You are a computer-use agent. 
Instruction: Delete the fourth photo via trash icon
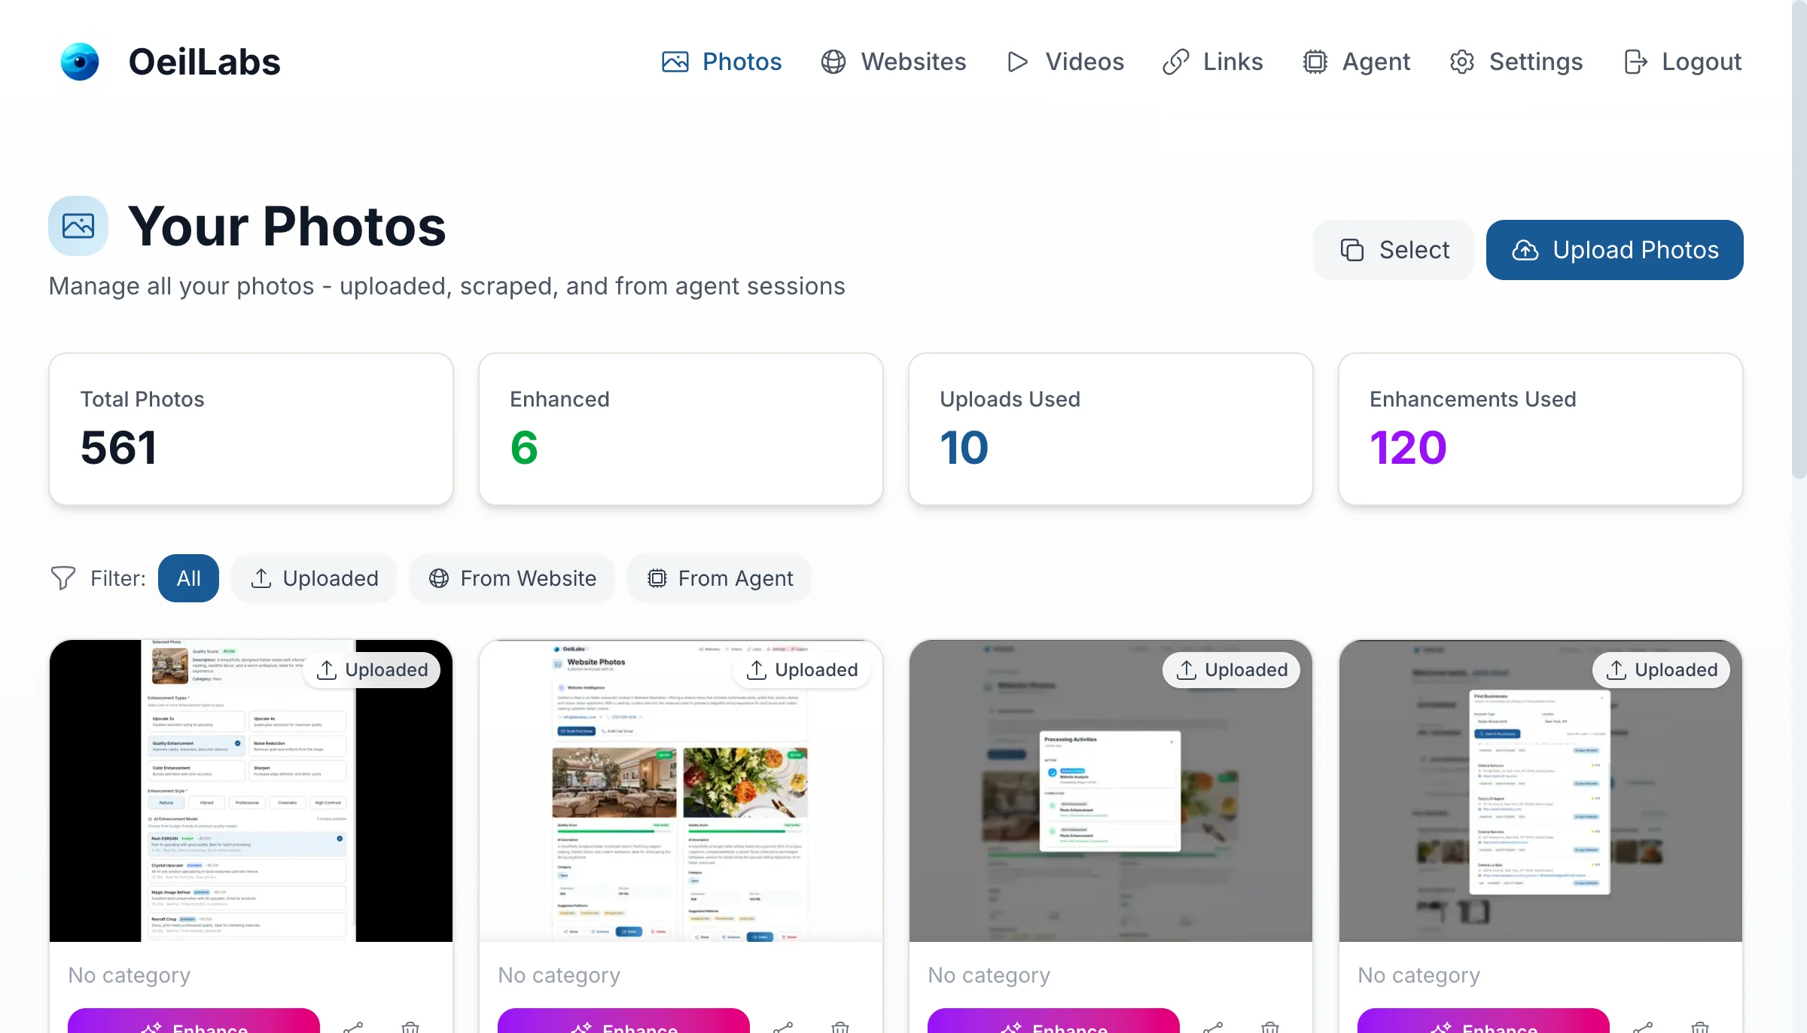(x=1699, y=1026)
